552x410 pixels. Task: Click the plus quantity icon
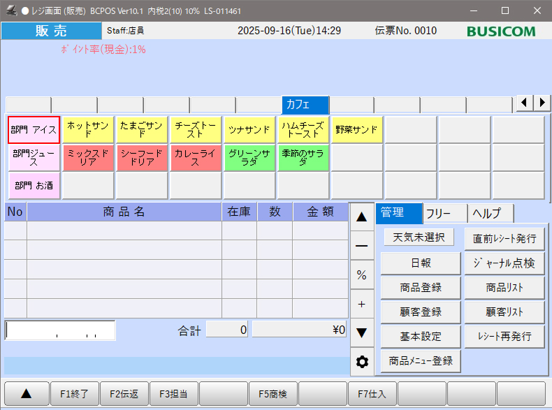361,304
